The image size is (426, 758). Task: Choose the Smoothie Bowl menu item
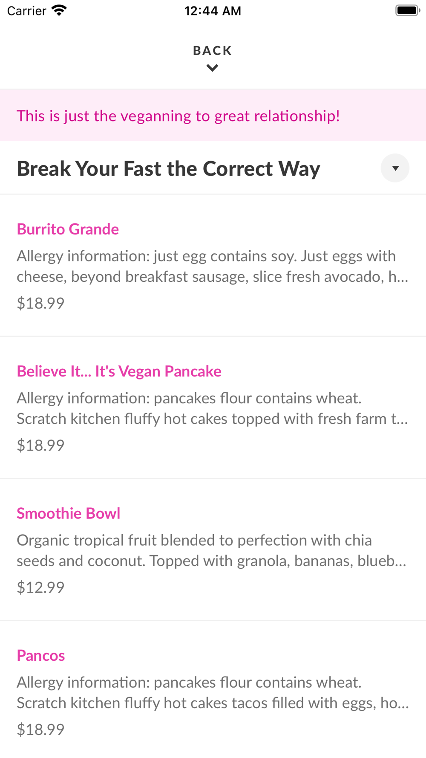coord(68,513)
